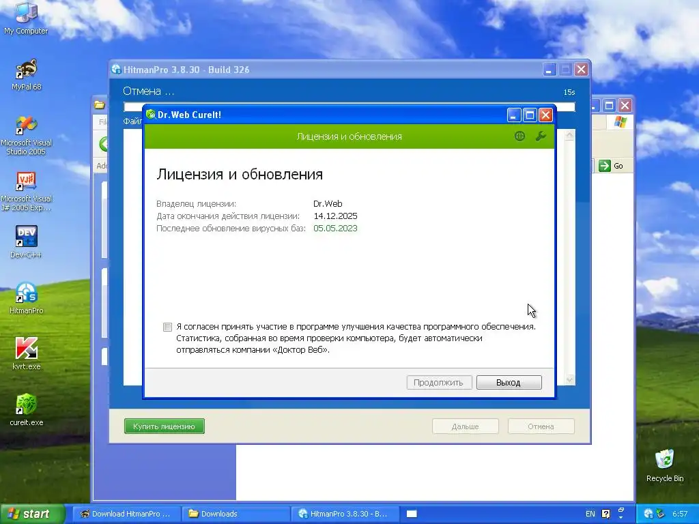
Task: Select Microsoft Visual J# 2005 Express icon
Action: tap(26, 192)
